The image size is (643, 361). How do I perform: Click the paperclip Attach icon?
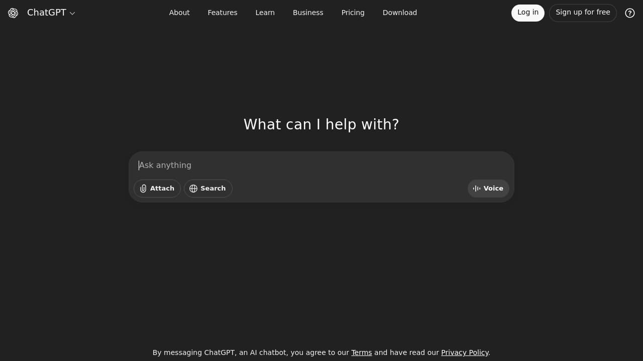pyautogui.click(x=143, y=188)
